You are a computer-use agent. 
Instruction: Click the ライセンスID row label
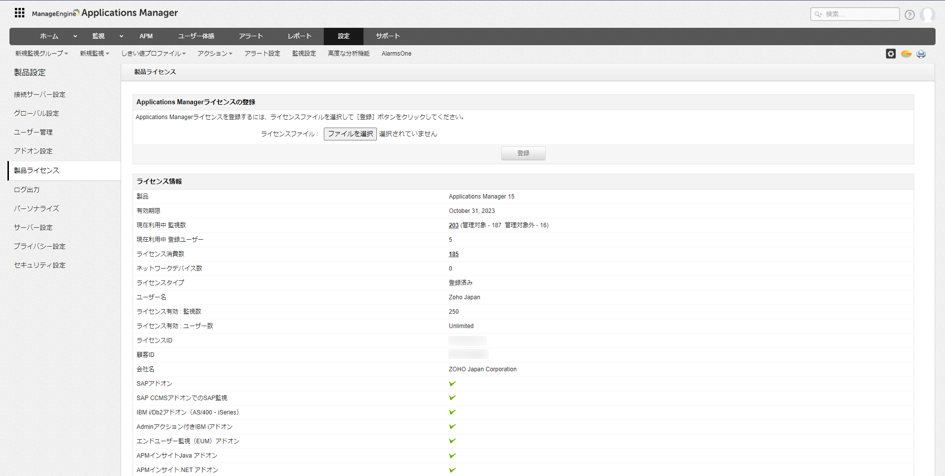(154, 340)
